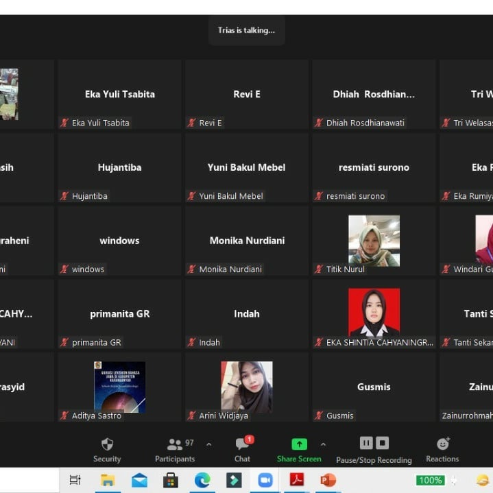
Task: Click the muted mic icon for Revi E
Action: coord(192,123)
